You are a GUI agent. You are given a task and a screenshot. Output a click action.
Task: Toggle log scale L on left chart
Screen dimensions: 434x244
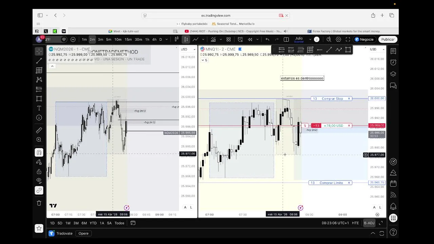point(191,207)
